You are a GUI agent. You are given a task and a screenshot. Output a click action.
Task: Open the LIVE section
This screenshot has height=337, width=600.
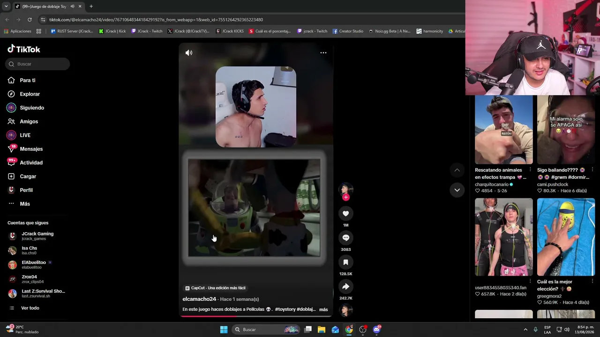pos(25,135)
